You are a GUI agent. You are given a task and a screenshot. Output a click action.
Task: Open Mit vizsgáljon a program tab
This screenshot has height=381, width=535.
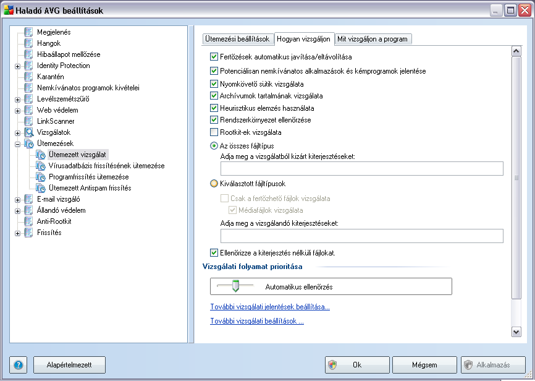click(x=373, y=39)
